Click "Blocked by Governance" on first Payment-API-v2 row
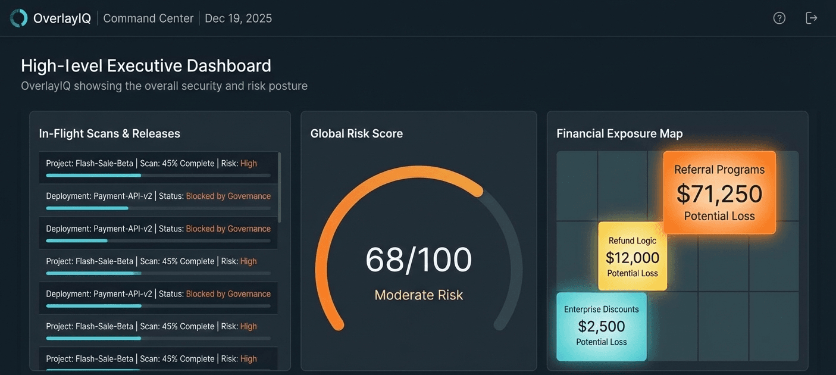Image resolution: width=836 pixels, height=375 pixels. pyautogui.click(x=228, y=195)
